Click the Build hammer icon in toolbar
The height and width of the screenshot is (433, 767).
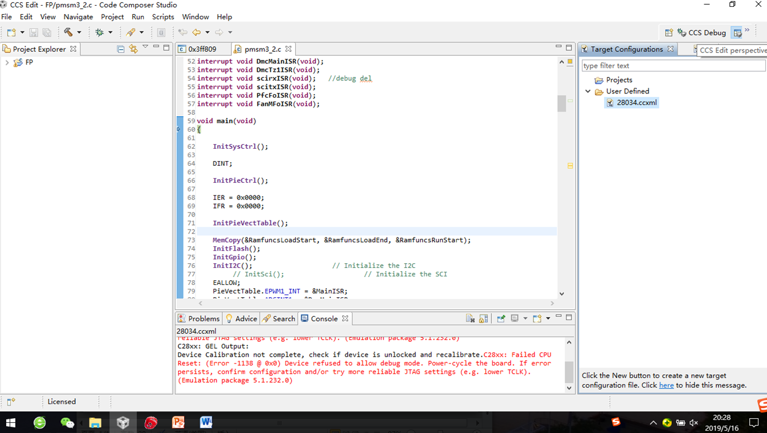click(68, 32)
